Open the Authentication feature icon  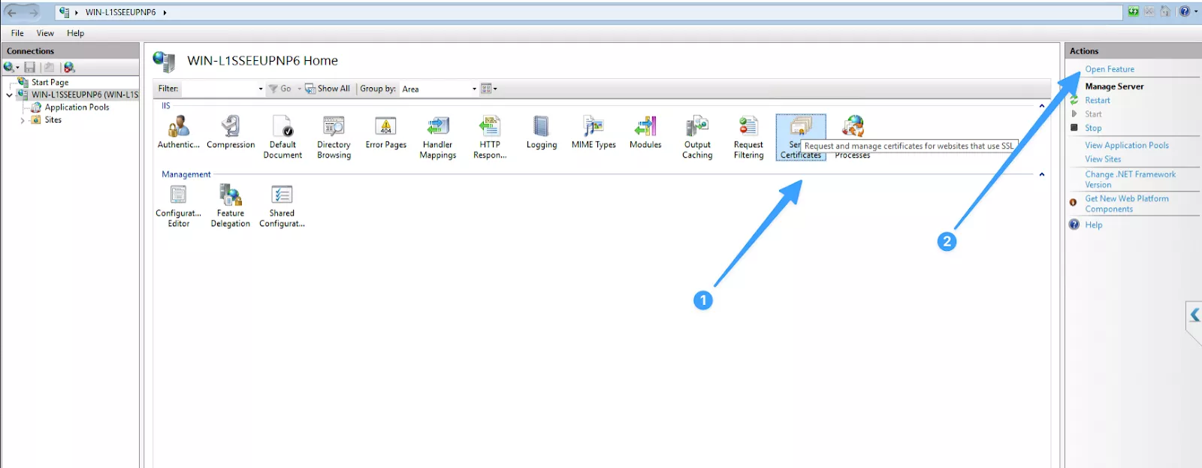pyautogui.click(x=179, y=128)
